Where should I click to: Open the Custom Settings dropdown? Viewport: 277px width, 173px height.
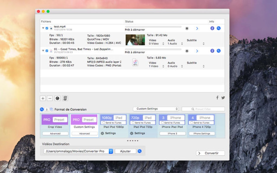pos(156,109)
